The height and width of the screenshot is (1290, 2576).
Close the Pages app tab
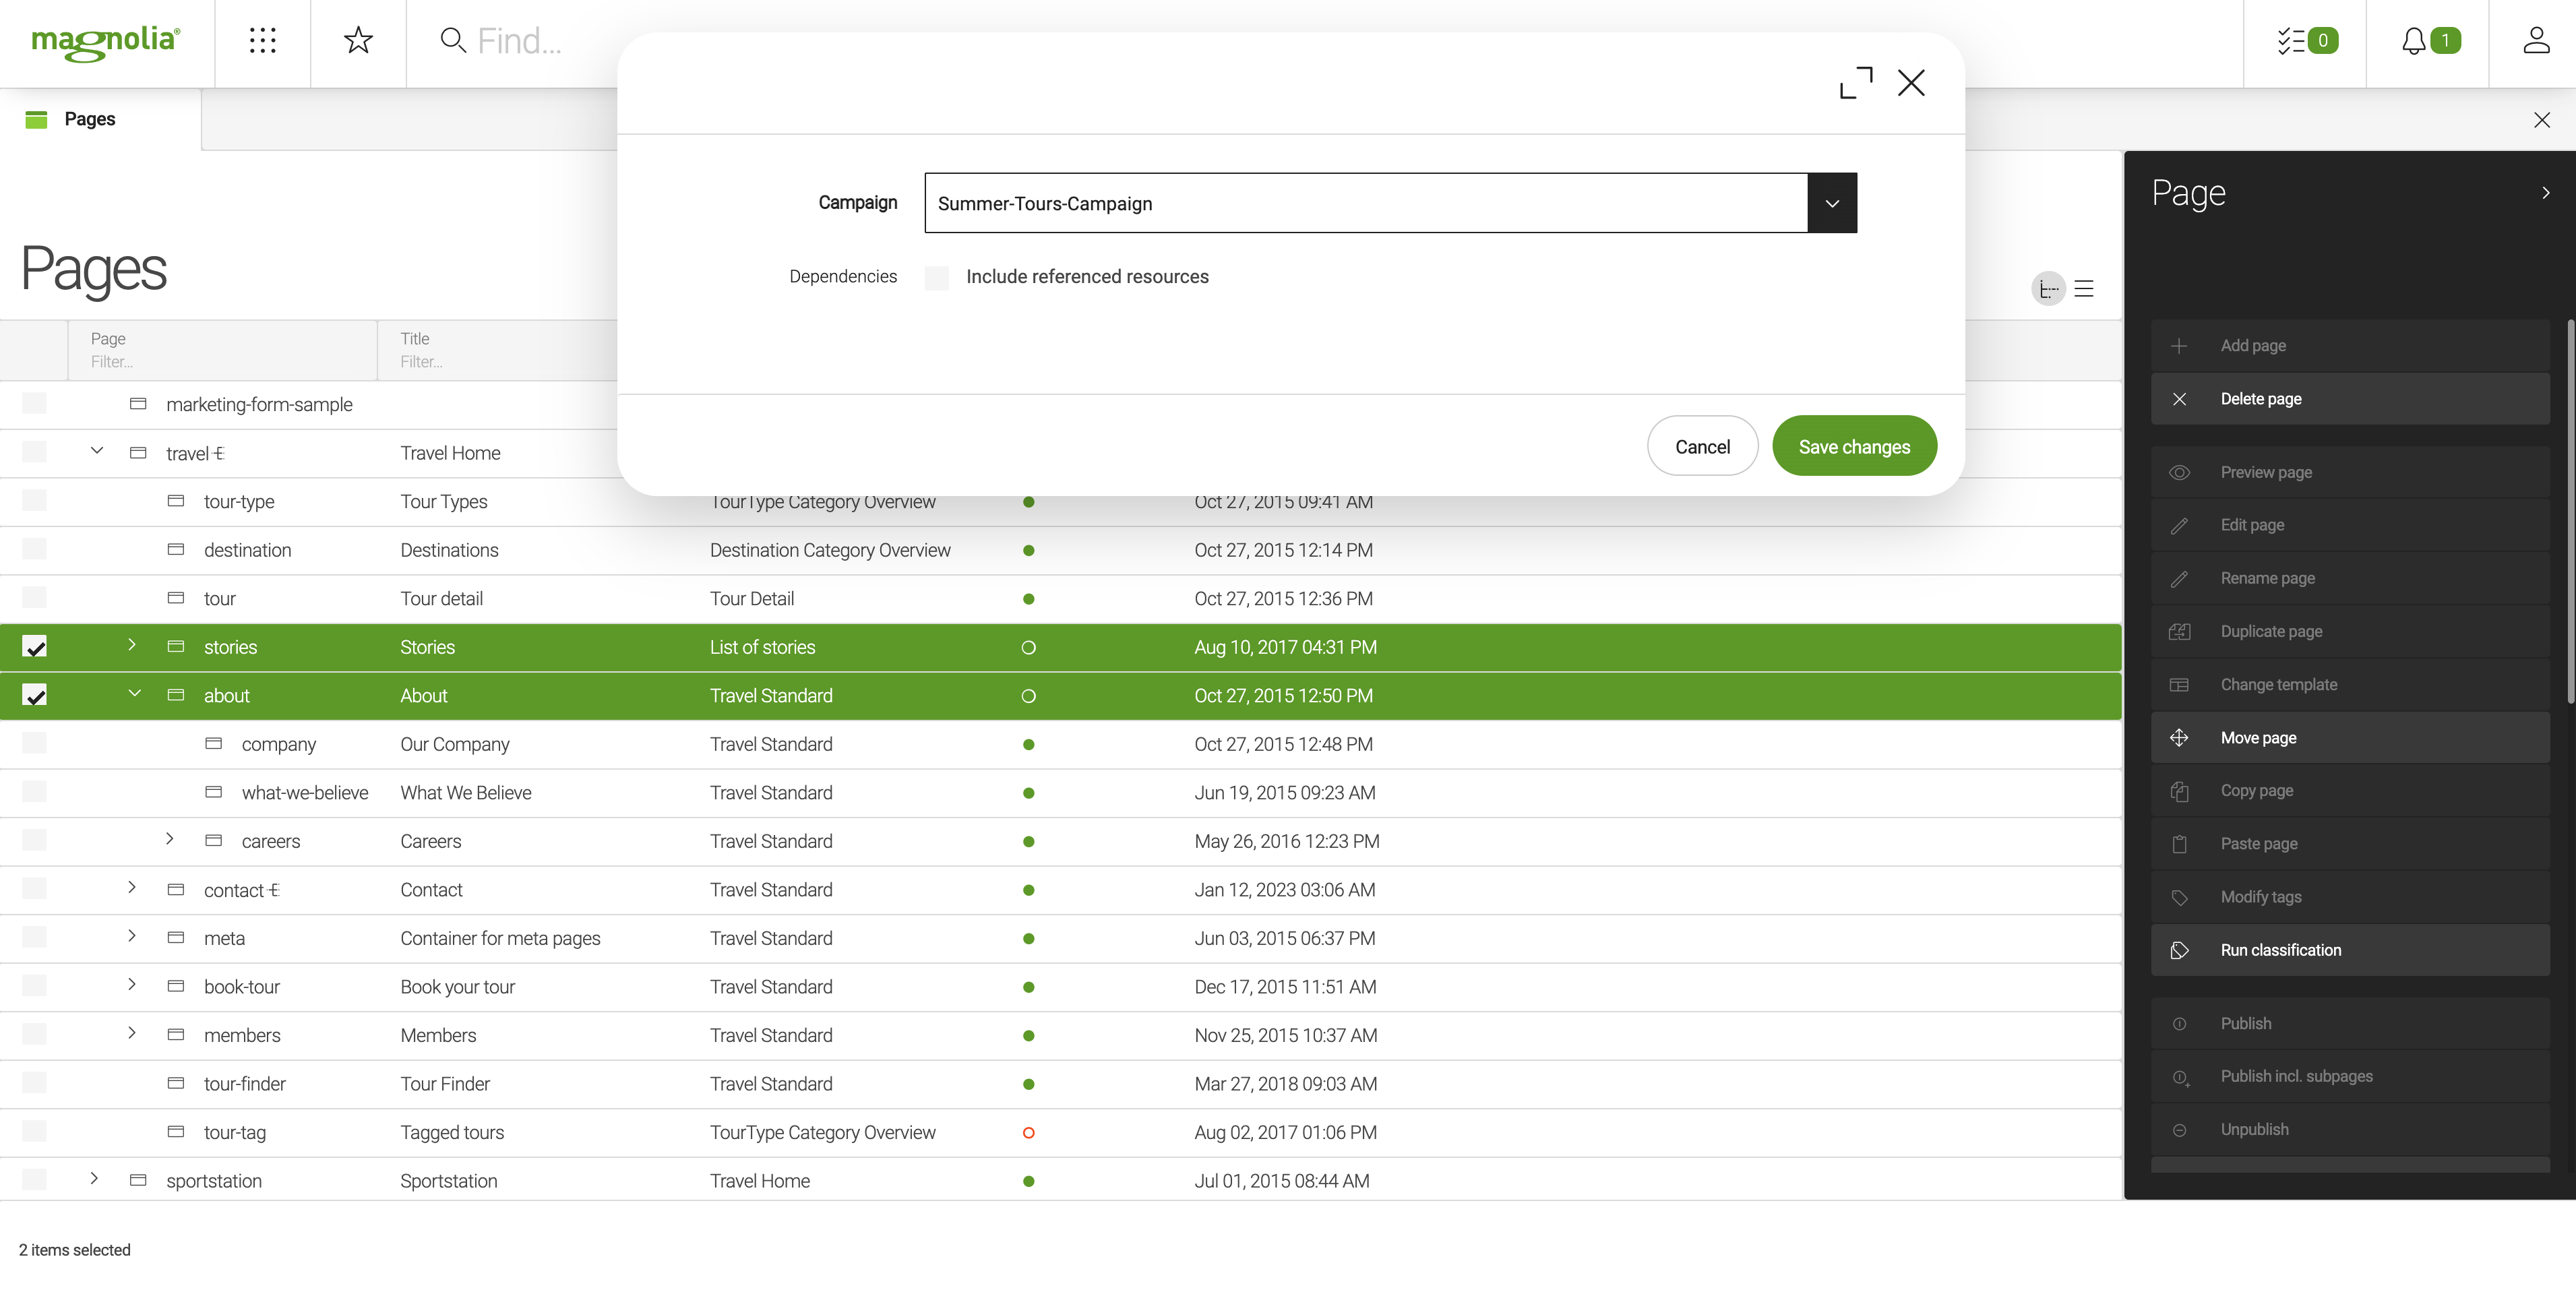pos(2541,120)
